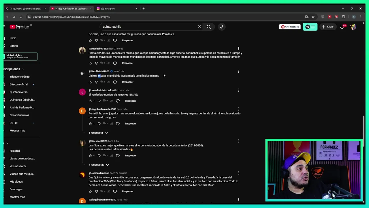This screenshot has width=369, height=208.
Task: Open the notifications bell
Action: 342,27
